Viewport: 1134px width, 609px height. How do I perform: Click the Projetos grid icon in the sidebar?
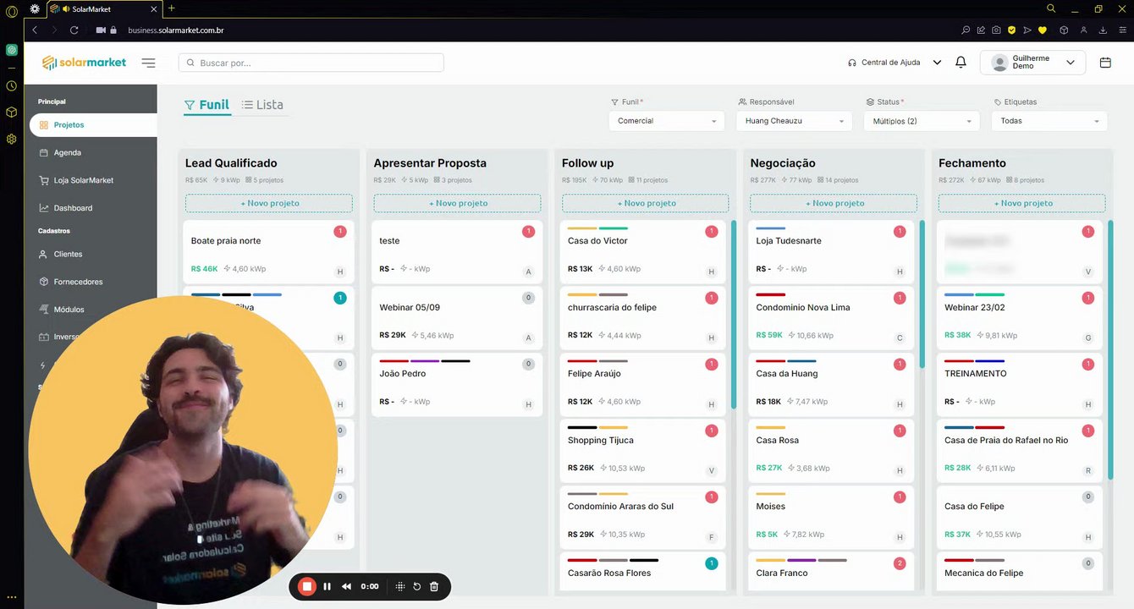(x=44, y=124)
